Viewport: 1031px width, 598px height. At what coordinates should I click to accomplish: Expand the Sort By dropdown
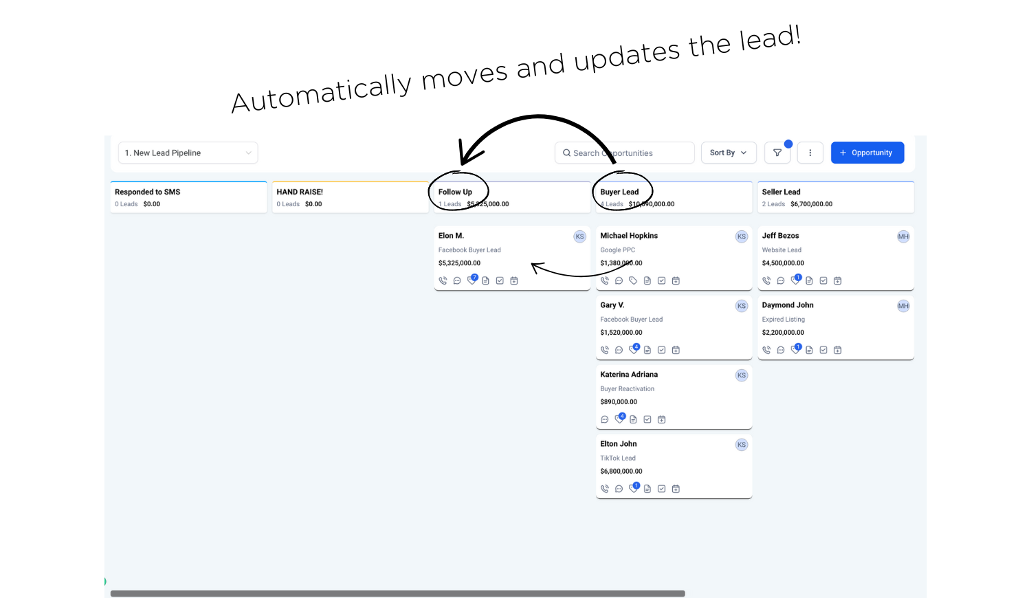pyautogui.click(x=728, y=153)
